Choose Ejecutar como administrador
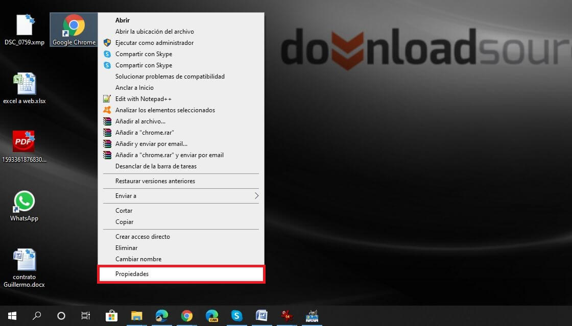The width and height of the screenshot is (572, 326). [181, 43]
